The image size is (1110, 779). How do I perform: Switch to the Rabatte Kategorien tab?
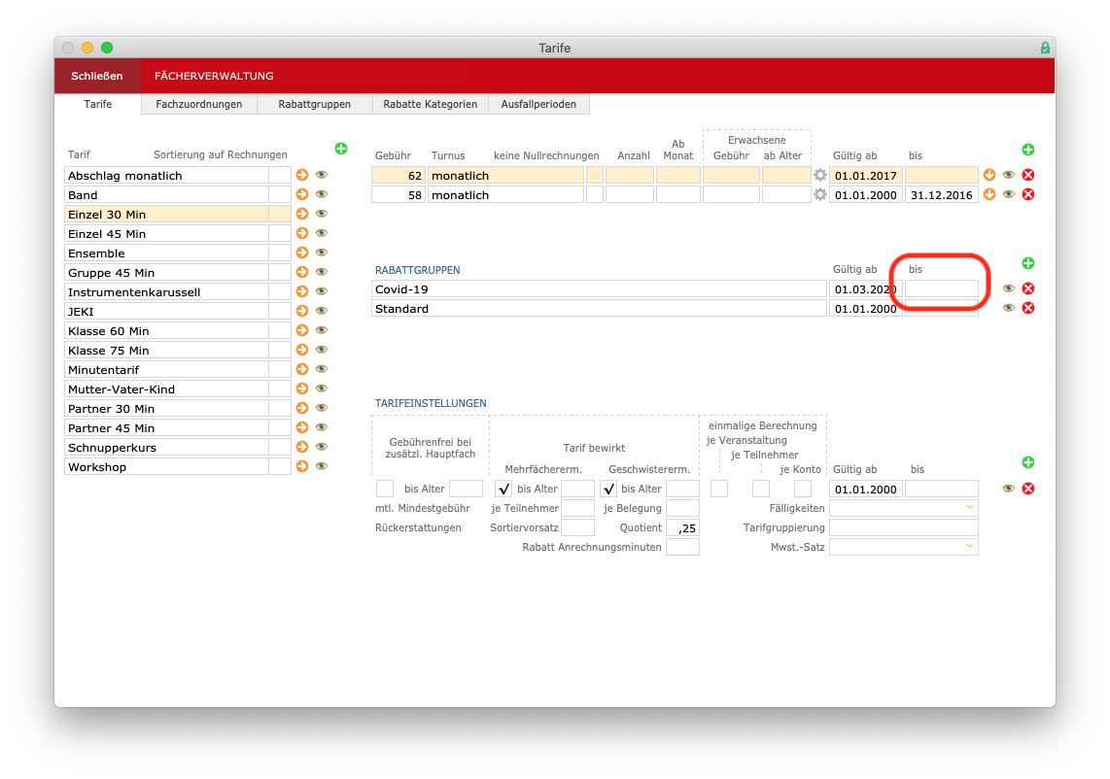431,104
